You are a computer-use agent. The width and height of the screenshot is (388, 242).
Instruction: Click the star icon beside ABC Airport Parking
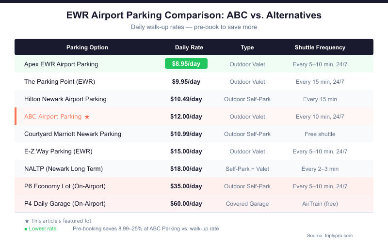coord(87,117)
